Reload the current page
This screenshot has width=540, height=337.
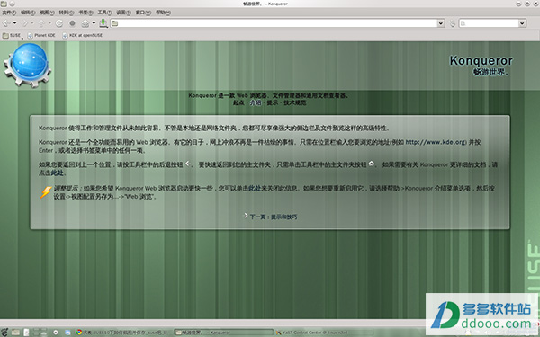point(59,23)
